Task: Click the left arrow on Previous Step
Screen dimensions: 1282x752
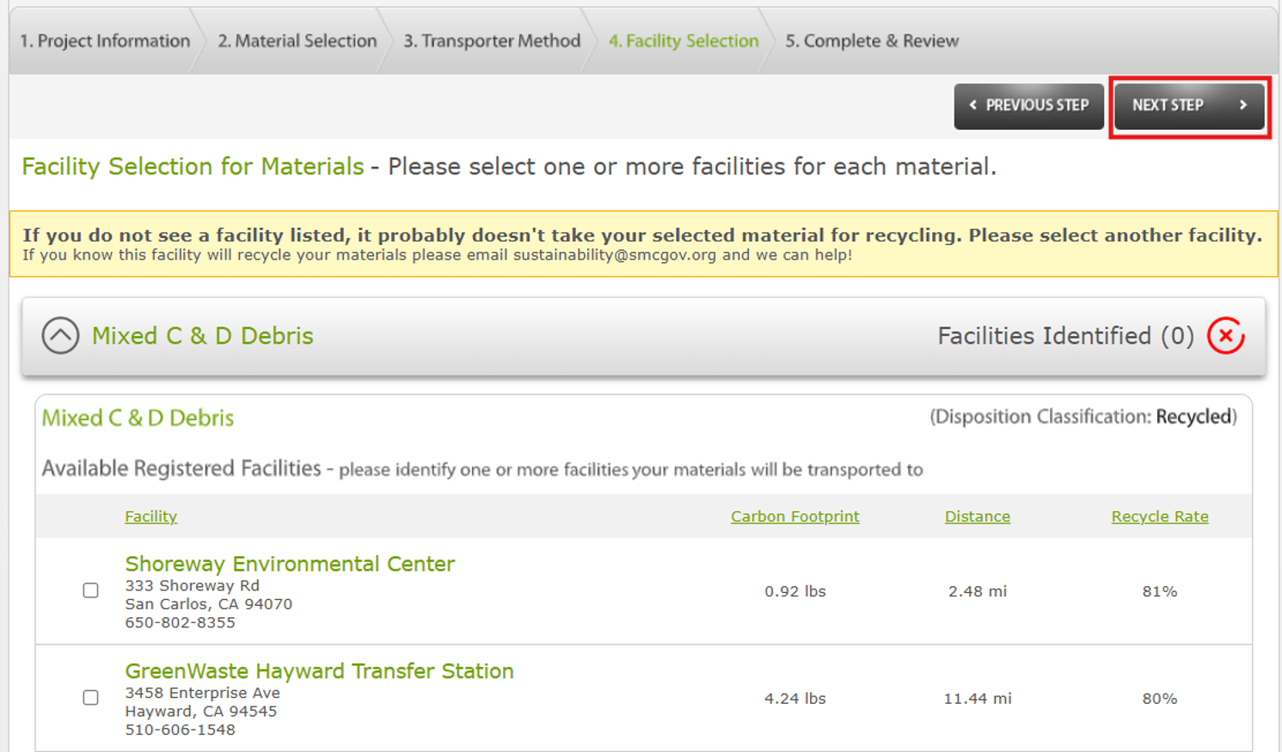Action: (972, 105)
